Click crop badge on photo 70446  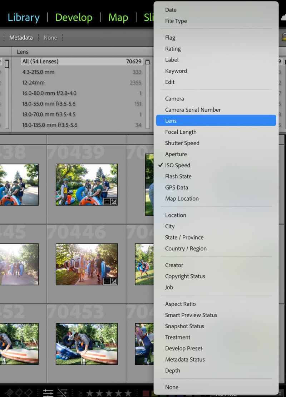(107, 281)
